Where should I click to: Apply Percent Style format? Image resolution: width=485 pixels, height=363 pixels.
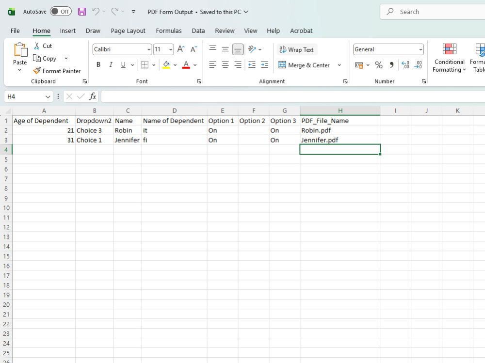coord(379,65)
